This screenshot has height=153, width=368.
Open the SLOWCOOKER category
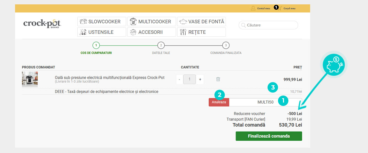102,22
